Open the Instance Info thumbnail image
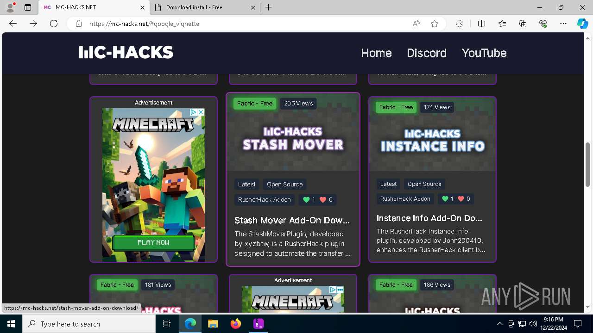Screen dimensions: 593x333 (432, 134)
